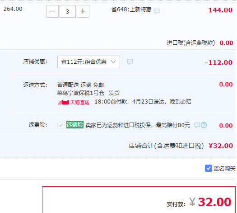Increase quantity with the plus button
Screen dimensions: 237x213
tap(83, 11)
